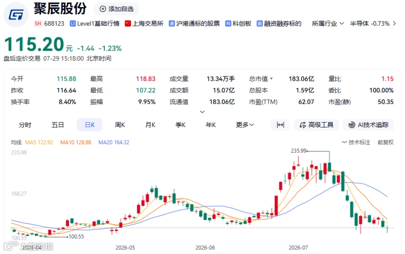Toggle the 技术标注 option
The height and width of the screenshot is (254, 405).
pyautogui.click(x=355, y=142)
